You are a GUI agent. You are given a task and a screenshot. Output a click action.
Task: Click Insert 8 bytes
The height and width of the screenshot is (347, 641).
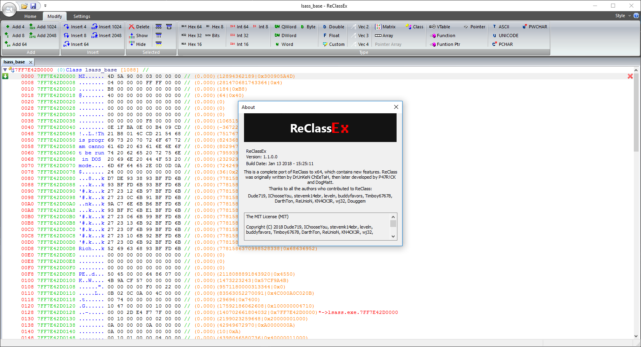(x=75, y=35)
